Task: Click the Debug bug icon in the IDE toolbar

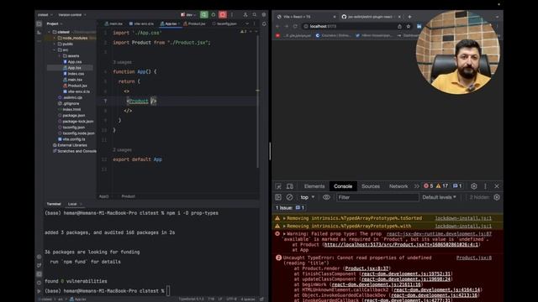Action: [213, 15]
